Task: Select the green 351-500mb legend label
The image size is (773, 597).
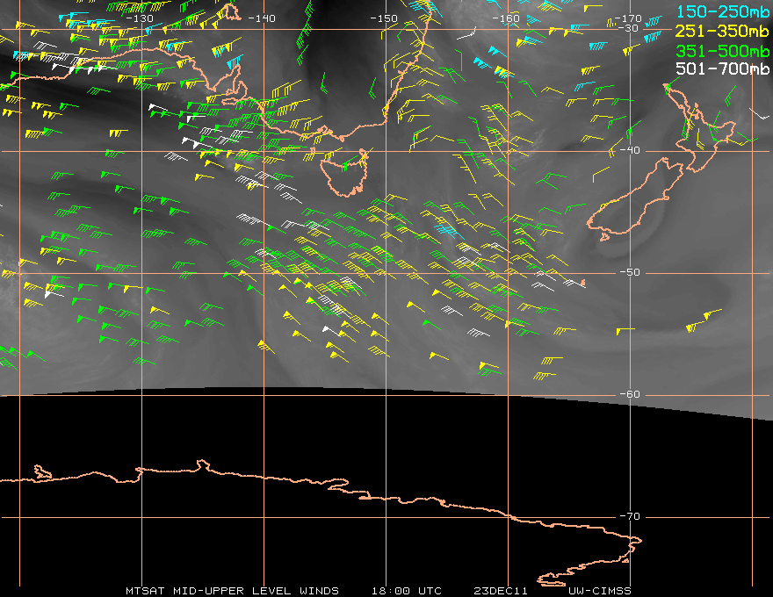Action: point(722,51)
